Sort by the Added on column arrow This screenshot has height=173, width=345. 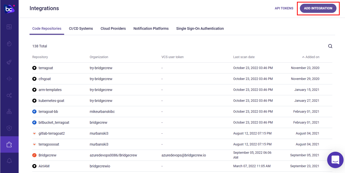(x=303, y=57)
